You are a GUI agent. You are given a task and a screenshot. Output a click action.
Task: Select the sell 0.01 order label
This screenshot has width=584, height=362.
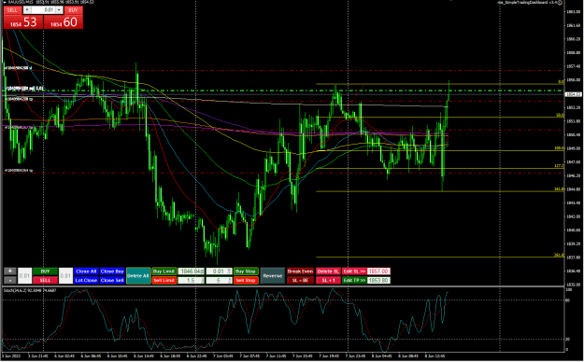(24, 89)
